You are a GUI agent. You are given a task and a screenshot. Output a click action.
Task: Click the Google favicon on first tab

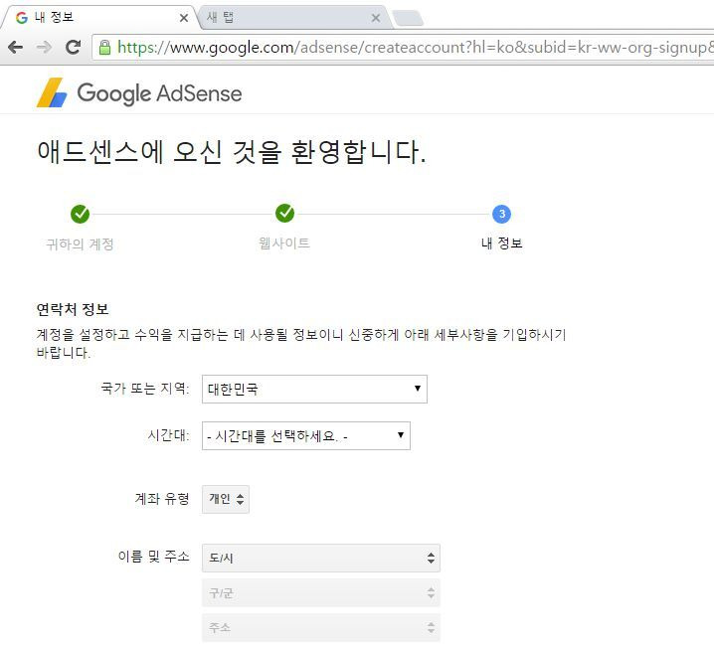pyautogui.click(x=22, y=18)
